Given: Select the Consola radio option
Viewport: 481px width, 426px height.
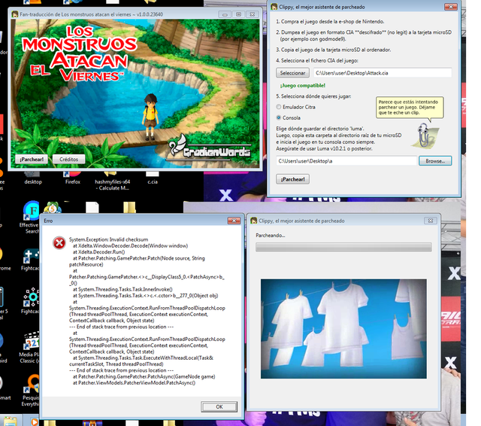Looking at the screenshot, I should [288, 117].
